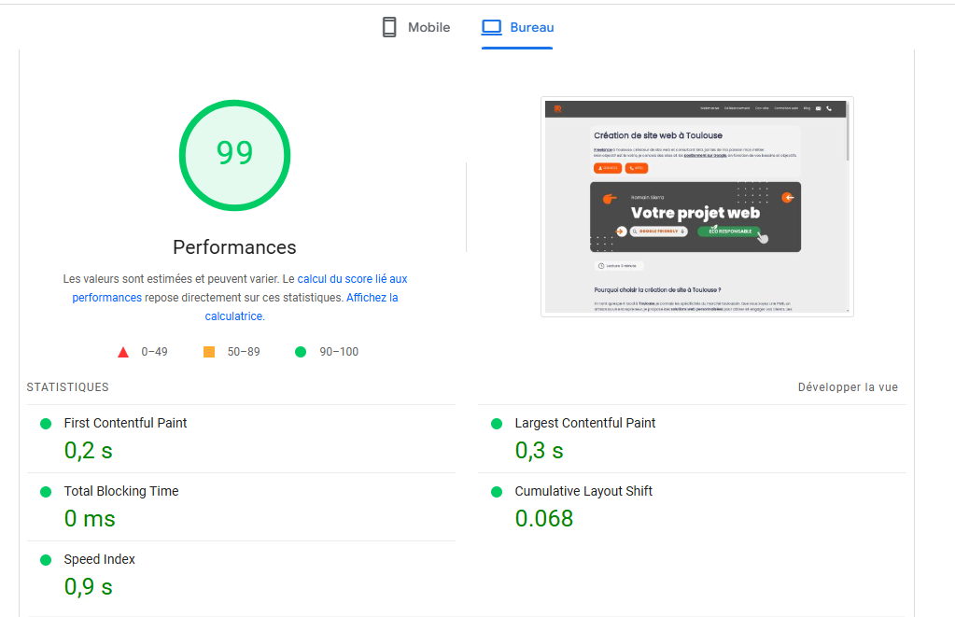Screen dimensions: 955x617
Task: Click the Speed Index value 0,9 s
Action: click(x=88, y=586)
